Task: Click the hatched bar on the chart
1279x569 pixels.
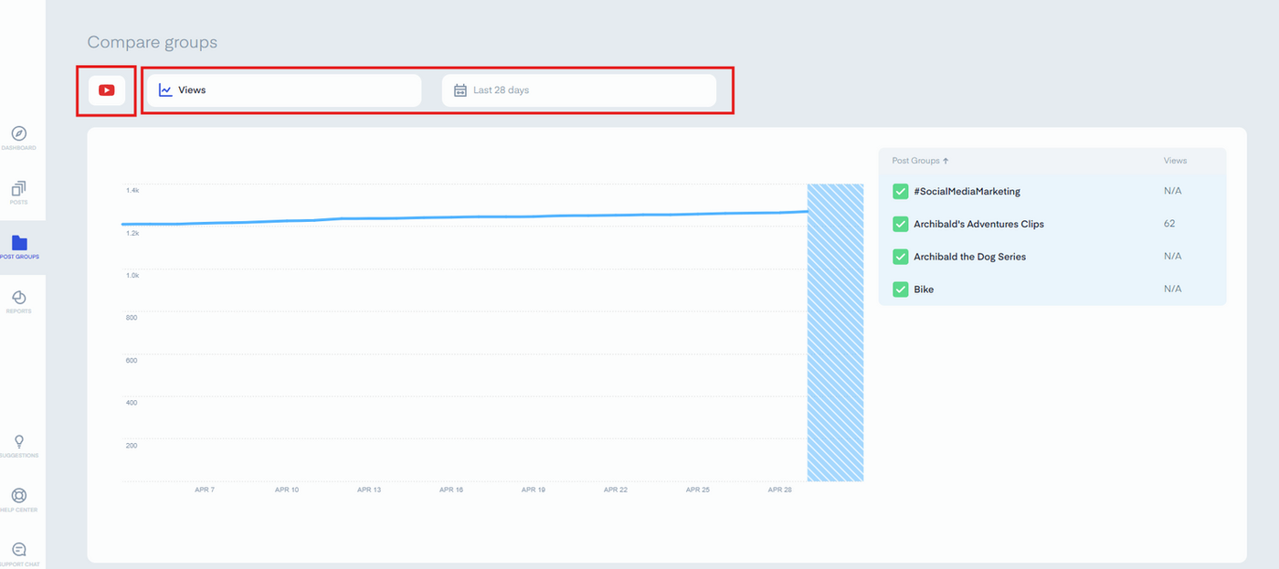Action: tap(835, 332)
